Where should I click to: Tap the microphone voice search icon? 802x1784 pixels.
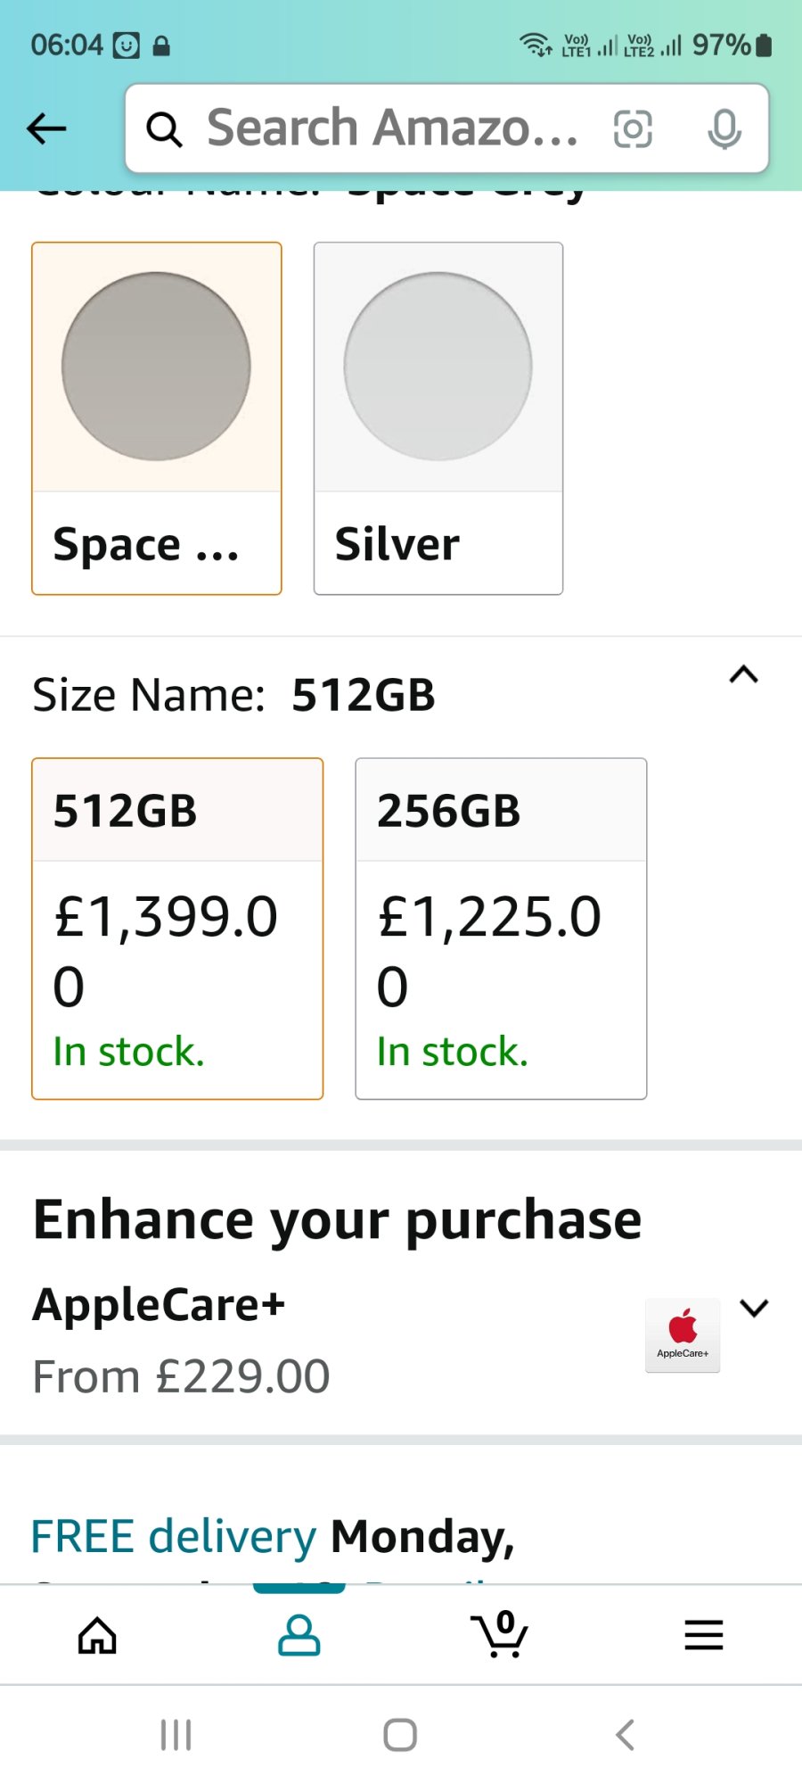click(724, 129)
